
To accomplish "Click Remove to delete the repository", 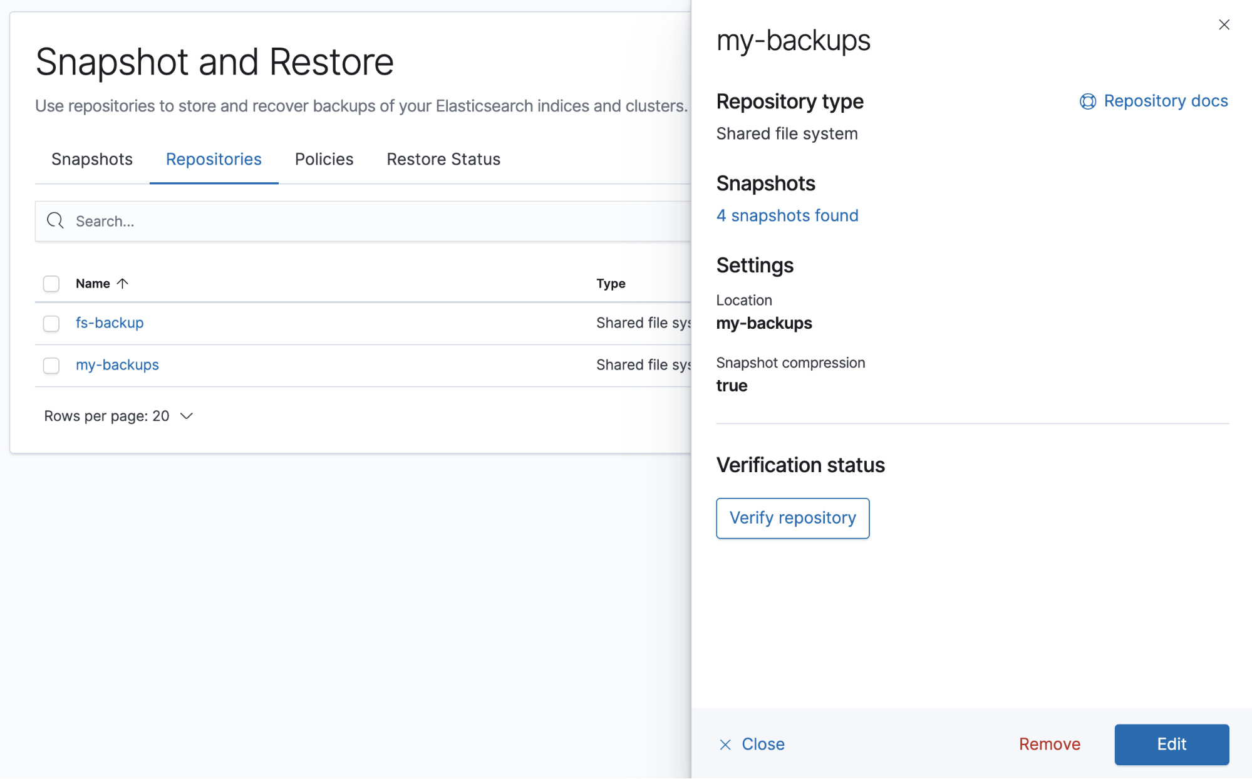I will 1049,745.
